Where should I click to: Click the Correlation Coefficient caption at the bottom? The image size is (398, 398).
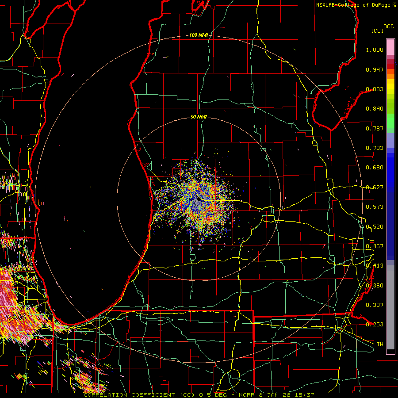pos(199,395)
